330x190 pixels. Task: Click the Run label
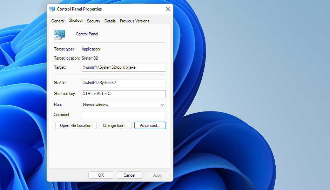[58, 104]
